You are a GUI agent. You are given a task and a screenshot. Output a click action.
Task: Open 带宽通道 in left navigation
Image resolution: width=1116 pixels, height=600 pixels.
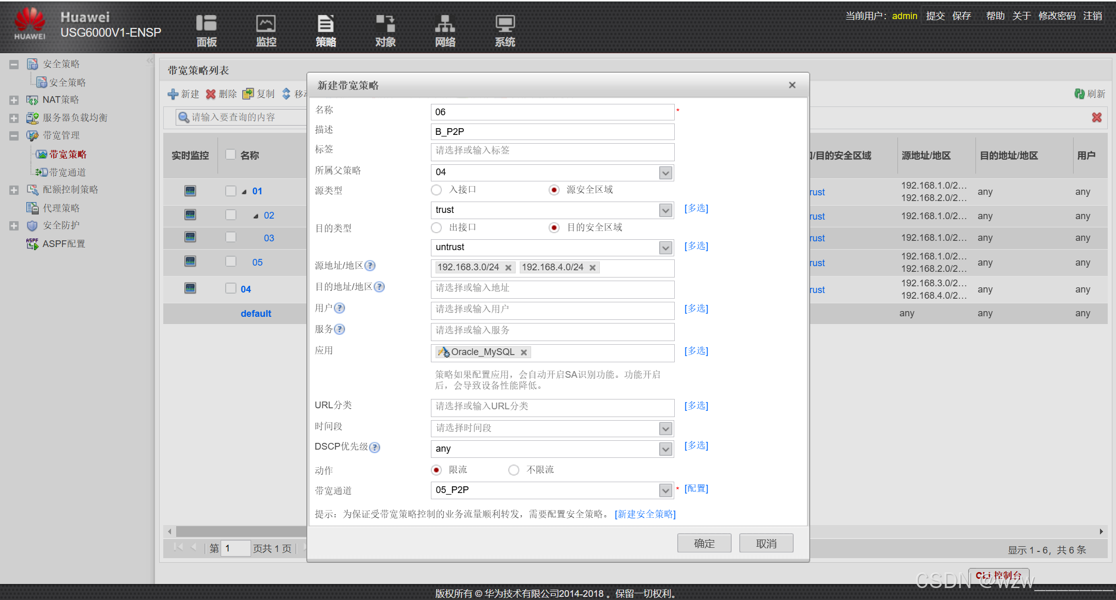(x=67, y=172)
